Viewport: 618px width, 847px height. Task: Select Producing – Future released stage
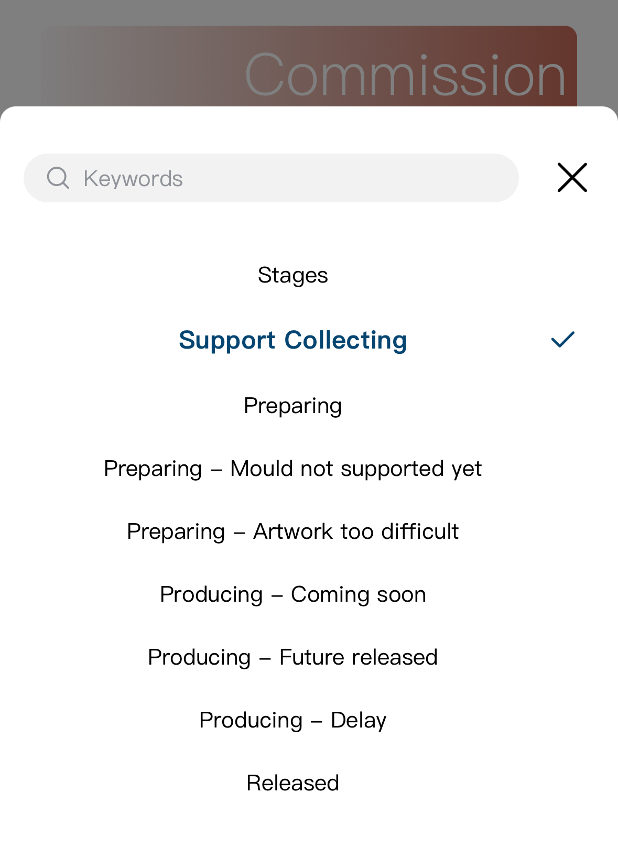pos(292,657)
